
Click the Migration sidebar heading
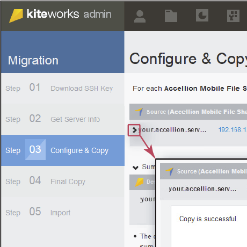pyautogui.click(x=33, y=60)
